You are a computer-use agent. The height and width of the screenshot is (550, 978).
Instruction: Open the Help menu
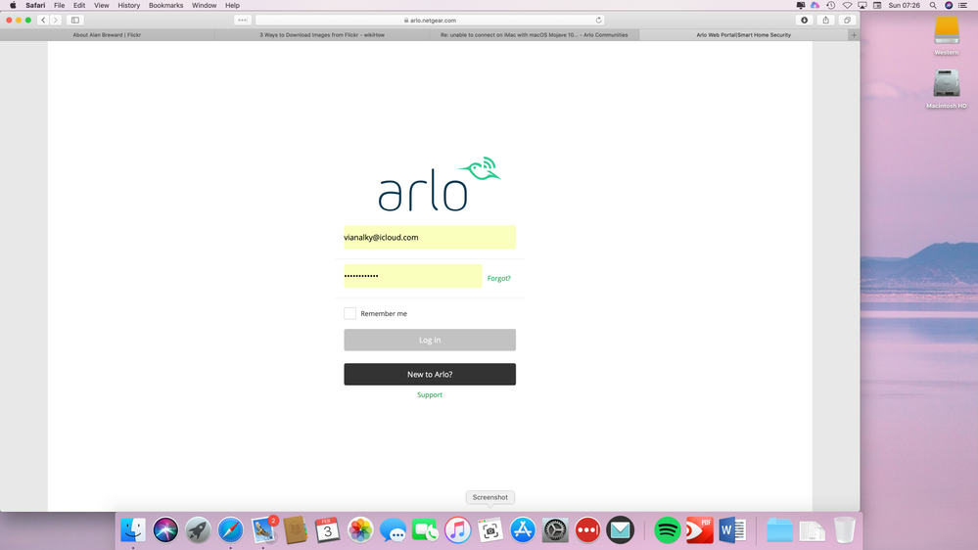[232, 5]
